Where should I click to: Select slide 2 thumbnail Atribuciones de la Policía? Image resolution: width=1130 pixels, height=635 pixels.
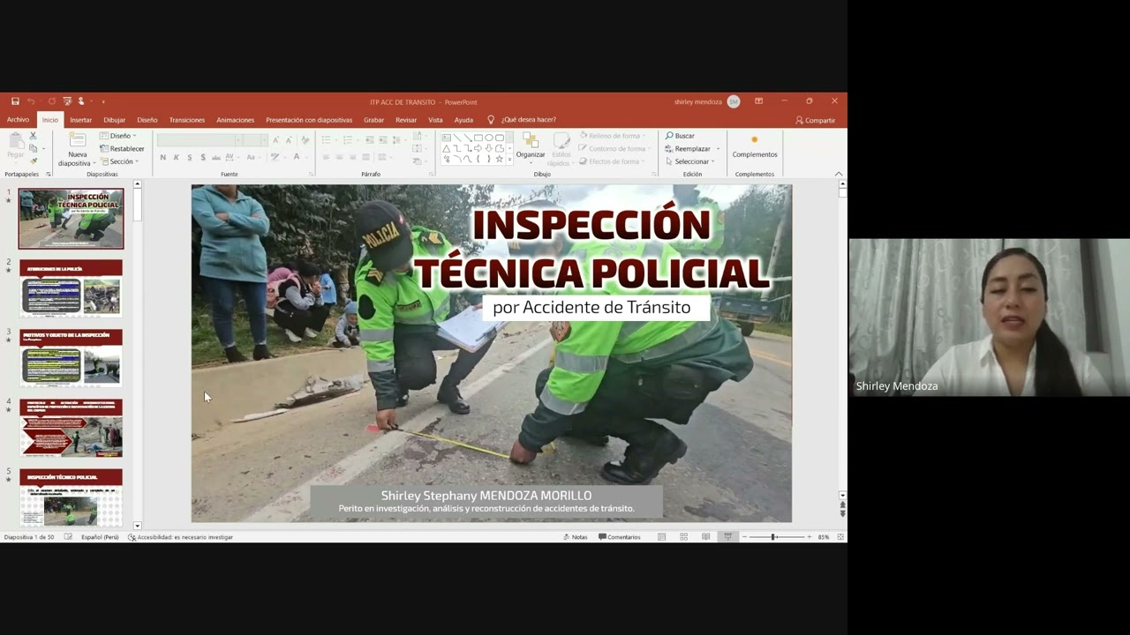click(72, 288)
